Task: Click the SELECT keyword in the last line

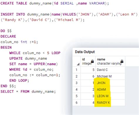Action: pos(7,92)
